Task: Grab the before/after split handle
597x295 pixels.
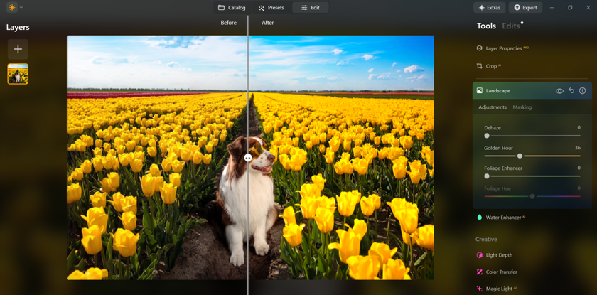Action: (248, 158)
